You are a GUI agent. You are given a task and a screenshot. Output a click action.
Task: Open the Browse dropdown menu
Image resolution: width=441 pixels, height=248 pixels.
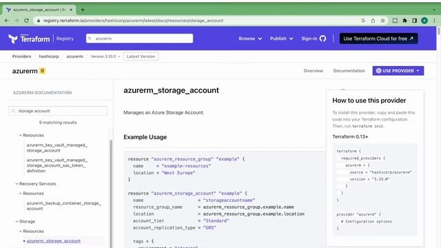pyautogui.click(x=250, y=39)
